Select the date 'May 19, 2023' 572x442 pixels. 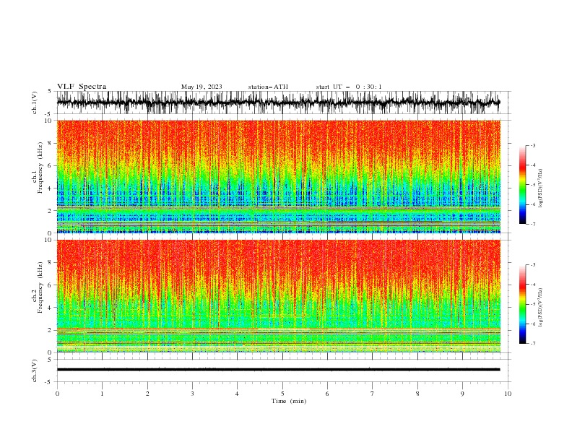(x=201, y=87)
